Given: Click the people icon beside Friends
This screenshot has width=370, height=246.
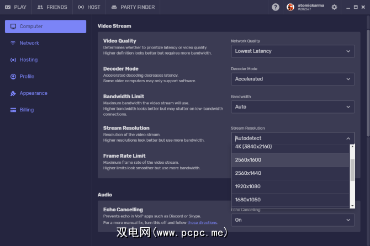Looking at the screenshot, I should 40,7.
